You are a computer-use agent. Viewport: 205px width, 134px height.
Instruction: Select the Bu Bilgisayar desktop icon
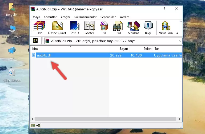[12, 29]
